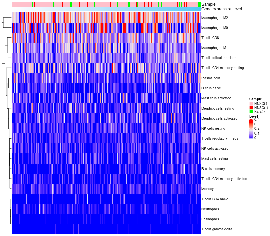Click the Sample annotation bar label

click(x=208, y=4)
